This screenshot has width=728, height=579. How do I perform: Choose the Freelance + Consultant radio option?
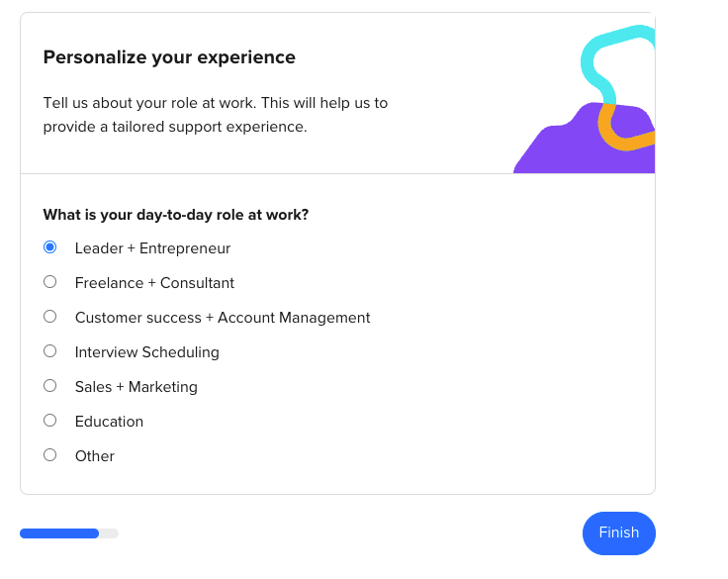(x=49, y=282)
